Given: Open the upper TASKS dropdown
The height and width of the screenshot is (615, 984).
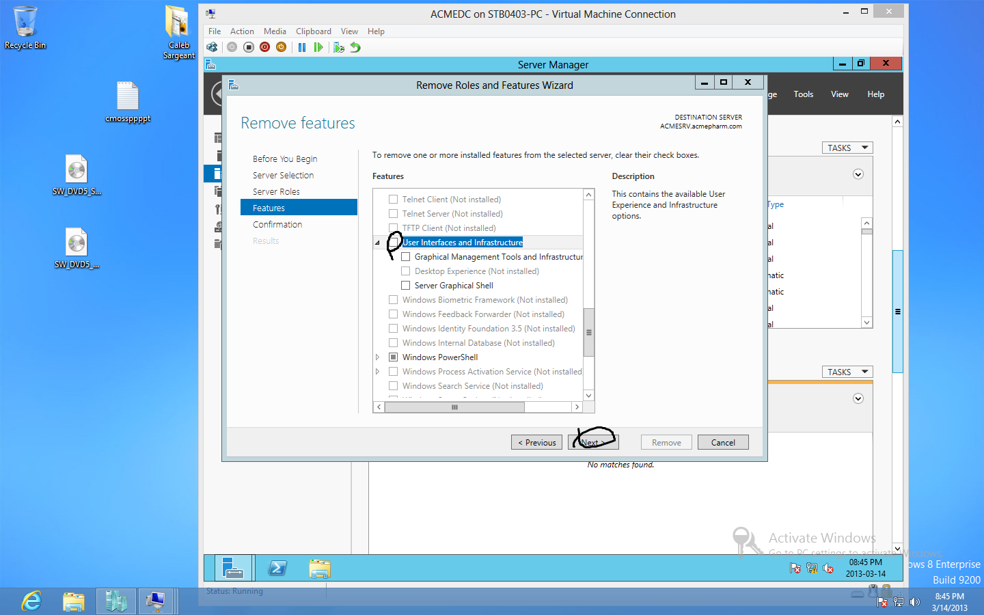Looking at the screenshot, I should (x=847, y=148).
